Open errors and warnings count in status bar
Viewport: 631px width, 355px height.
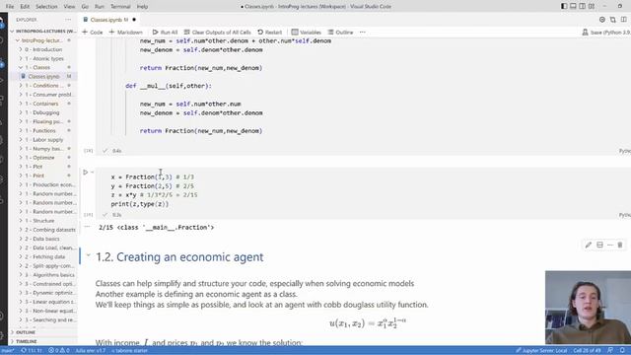coord(59,351)
